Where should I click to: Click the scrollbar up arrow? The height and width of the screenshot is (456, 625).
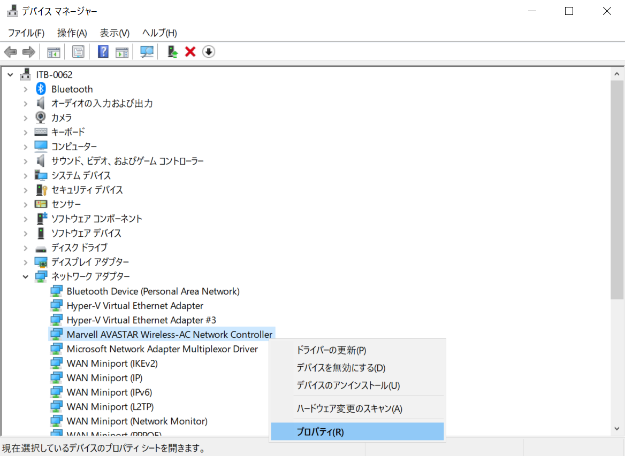coord(616,74)
